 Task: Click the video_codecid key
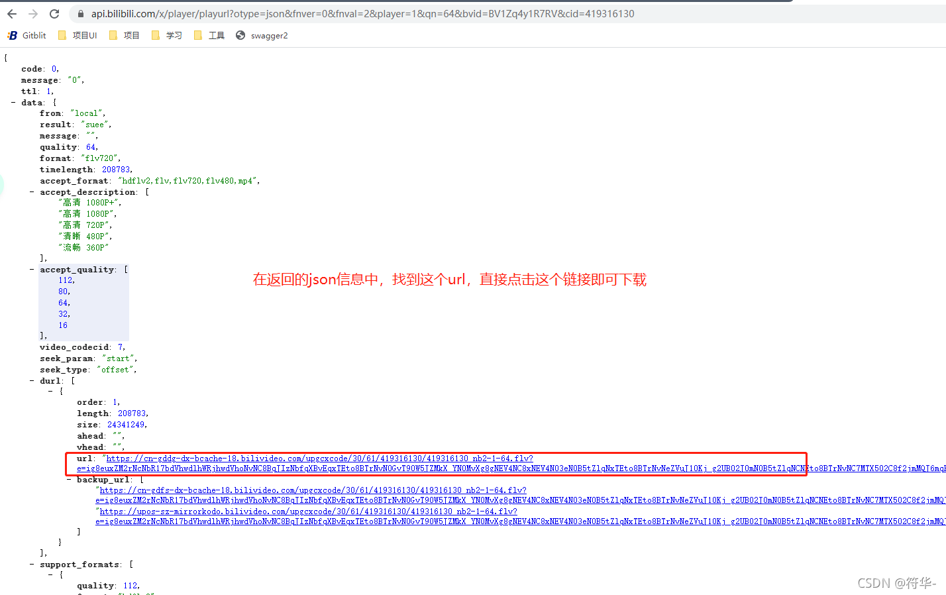pyautogui.click(x=74, y=347)
